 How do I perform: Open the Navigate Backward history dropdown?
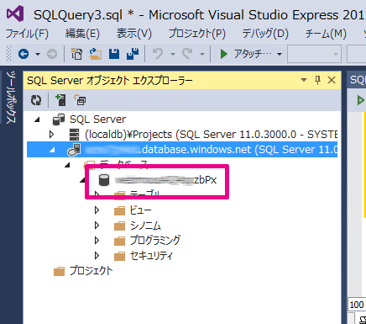38,54
